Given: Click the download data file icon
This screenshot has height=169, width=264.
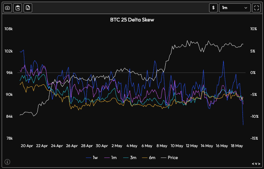Looking at the screenshot, I should [x=28, y=8].
